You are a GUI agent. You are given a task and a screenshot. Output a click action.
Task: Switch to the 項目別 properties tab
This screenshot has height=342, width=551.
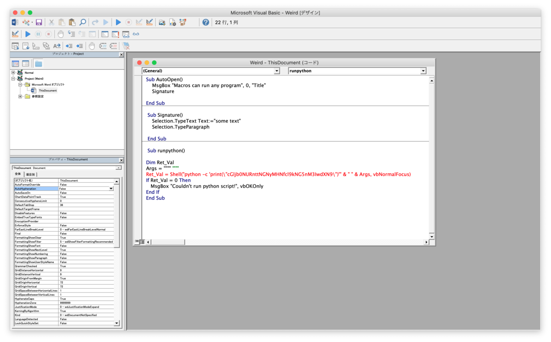point(30,174)
